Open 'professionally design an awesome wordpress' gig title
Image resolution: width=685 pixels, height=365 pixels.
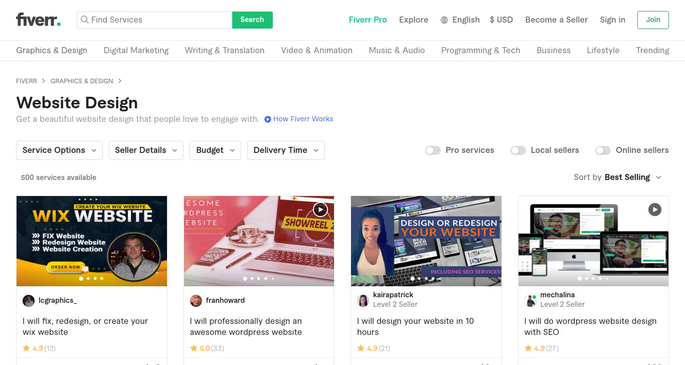click(x=246, y=326)
